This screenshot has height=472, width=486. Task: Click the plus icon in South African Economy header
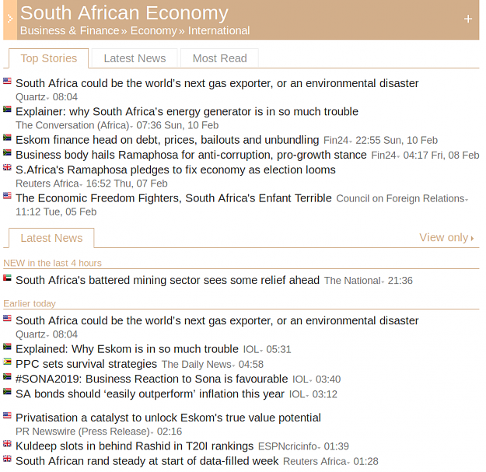pos(468,19)
